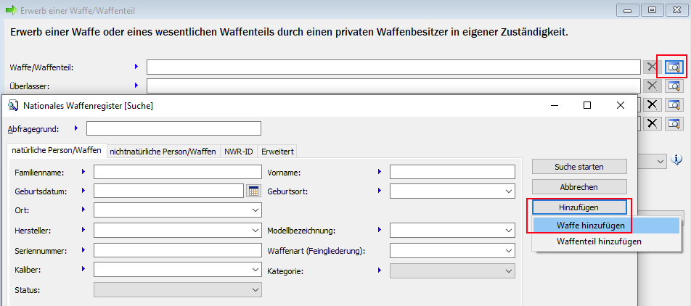The width and height of the screenshot is (691, 306).
Task: Expand the Kaliber dropdown
Action: coord(254,270)
